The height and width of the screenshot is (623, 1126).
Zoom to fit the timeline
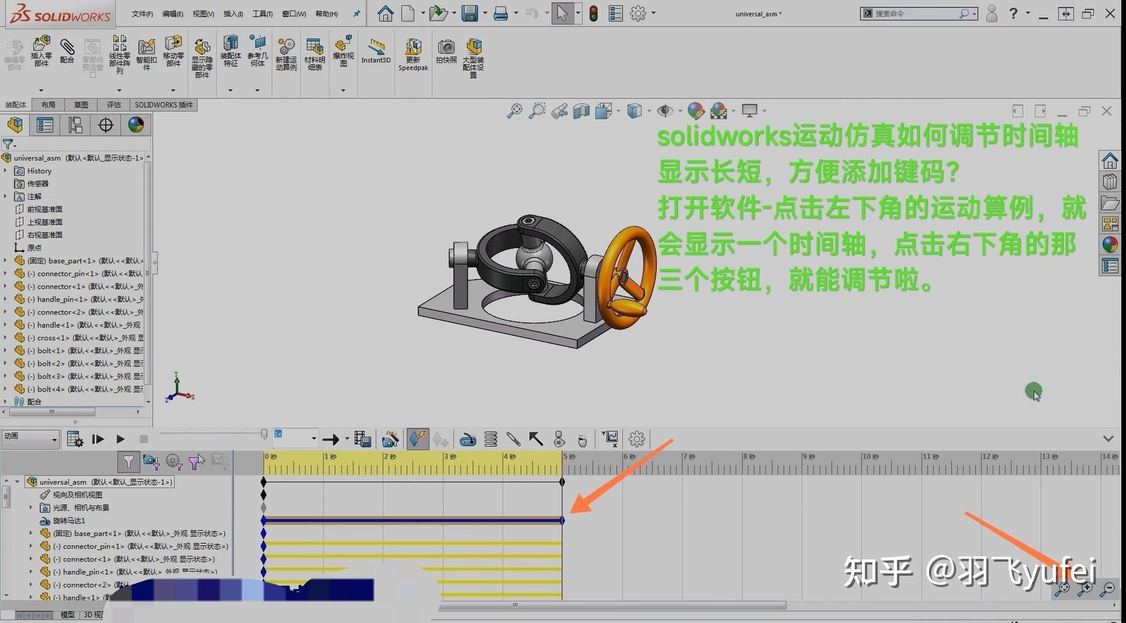point(1062,589)
